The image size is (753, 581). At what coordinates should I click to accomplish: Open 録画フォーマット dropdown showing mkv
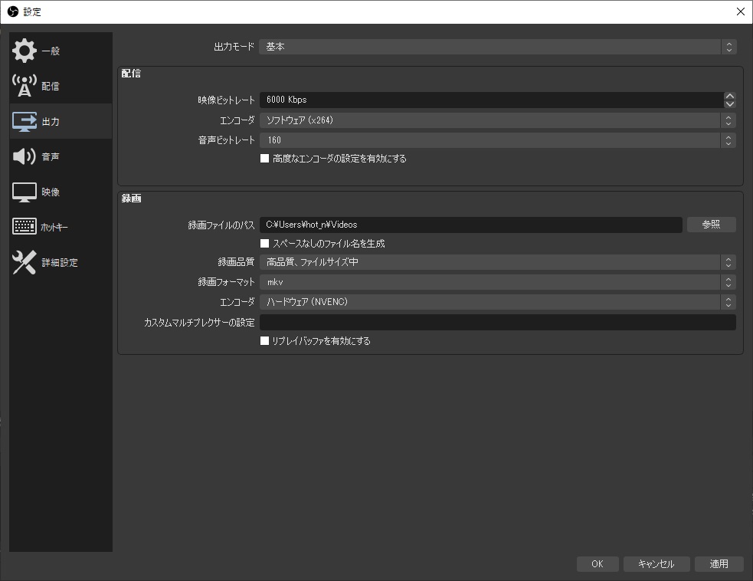point(497,282)
